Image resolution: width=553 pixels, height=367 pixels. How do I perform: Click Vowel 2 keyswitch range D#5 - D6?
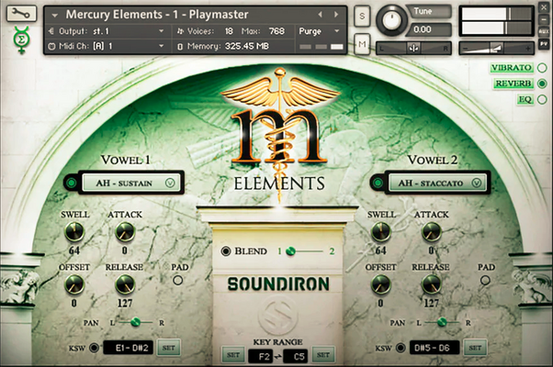click(x=434, y=348)
